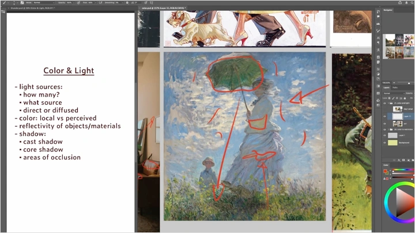Open the Brushes panel icon in side dock

pos(378,30)
